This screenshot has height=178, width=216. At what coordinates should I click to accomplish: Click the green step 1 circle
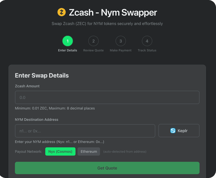[68, 41]
